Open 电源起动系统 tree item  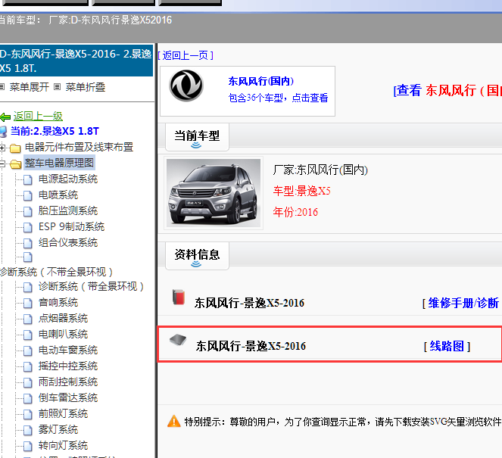(68, 179)
